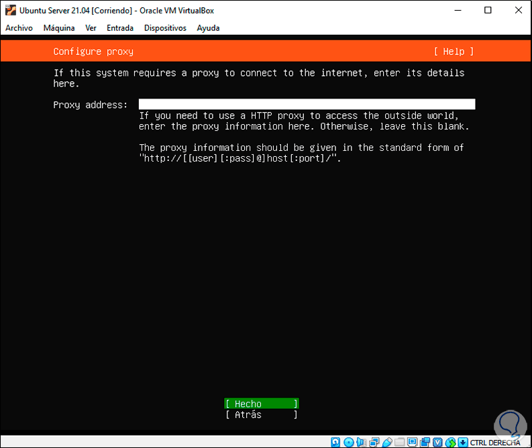Screen dimensions: 532x448
Task: Click the shared folders status icon
Action: pos(399,442)
